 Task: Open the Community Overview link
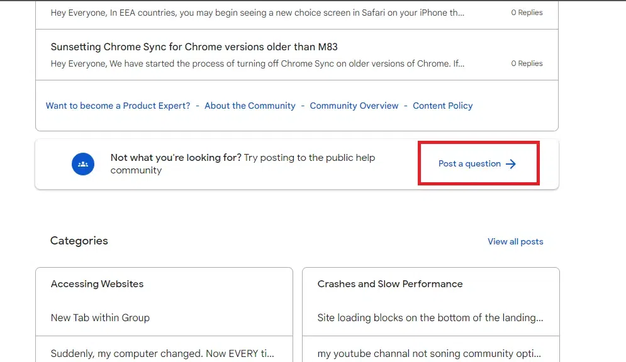pos(354,106)
